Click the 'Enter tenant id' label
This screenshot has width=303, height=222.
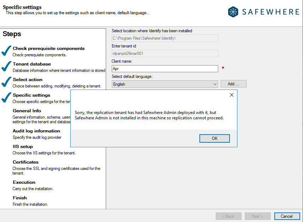pos(124,46)
